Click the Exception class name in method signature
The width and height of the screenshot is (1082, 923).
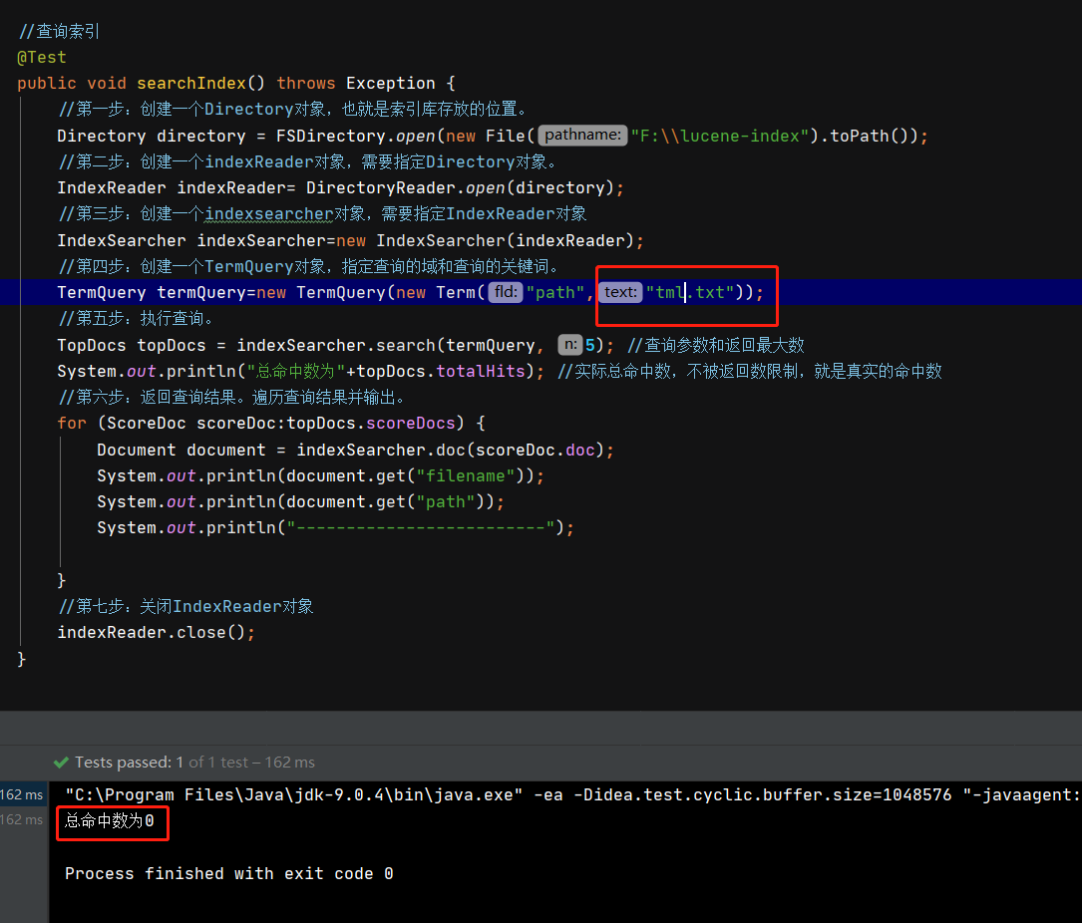point(391,84)
